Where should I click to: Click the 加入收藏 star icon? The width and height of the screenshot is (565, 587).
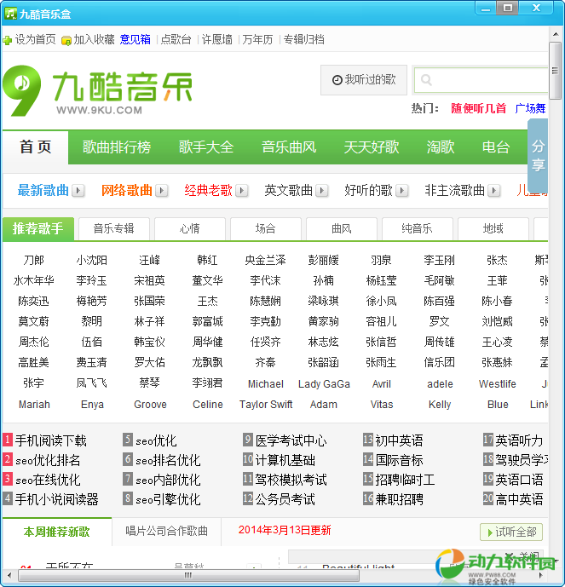pos(66,40)
